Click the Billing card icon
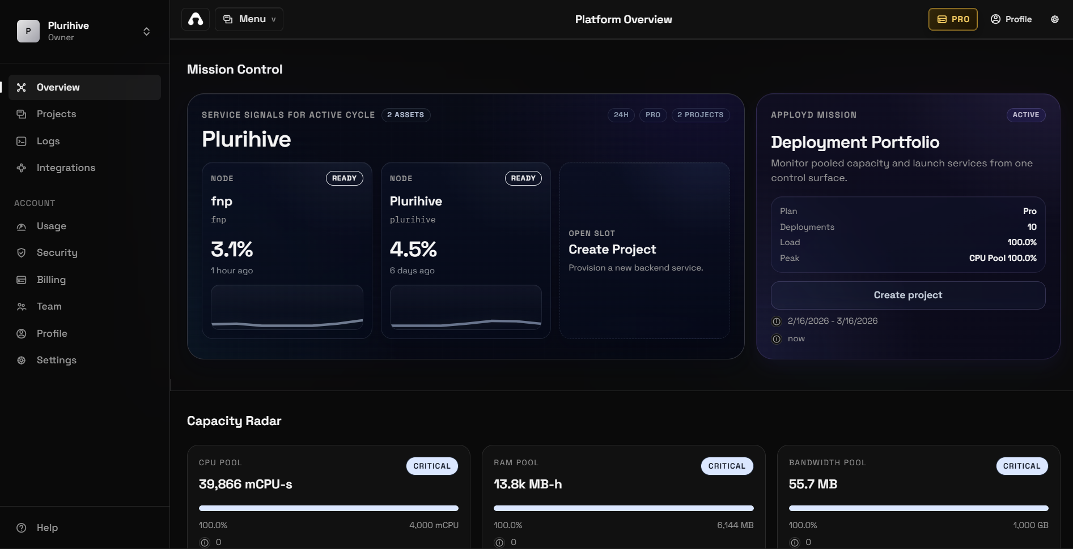The image size is (1073, 549). tap(22, 280)
